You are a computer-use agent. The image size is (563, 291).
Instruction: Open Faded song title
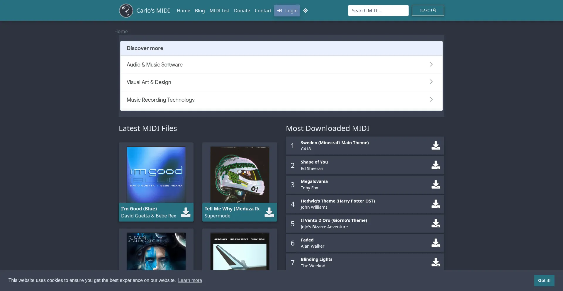coord(307,240)
